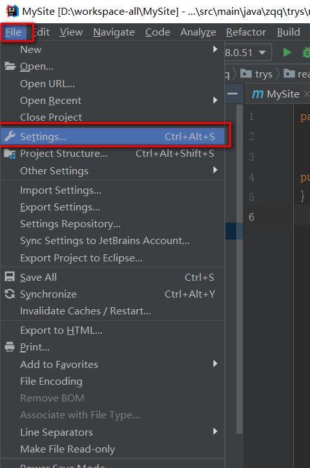Click the Print printer icon
310x468 pixels.
pos(10,347)
